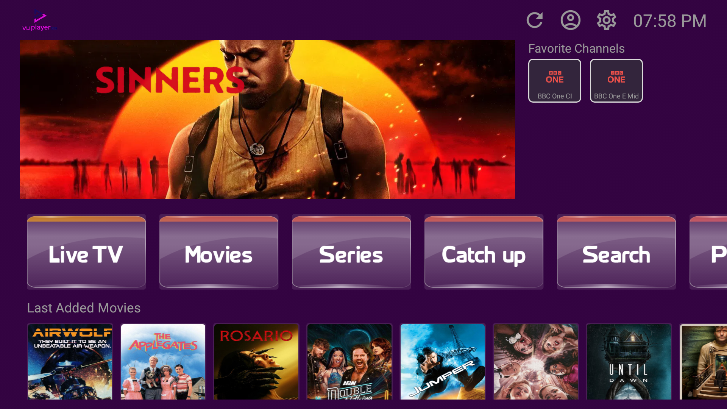Viewport: 727px width, 409px height.
Task: Open the Search tile
Action: pos(616,252)
